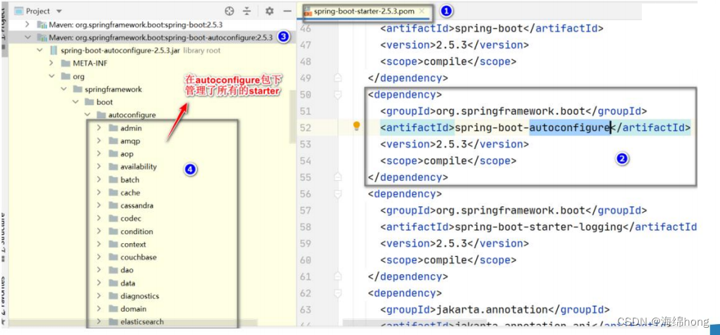Click the editor horizontal scrollbar
This screenshot has width=720, height=335.
coord(414,323)
